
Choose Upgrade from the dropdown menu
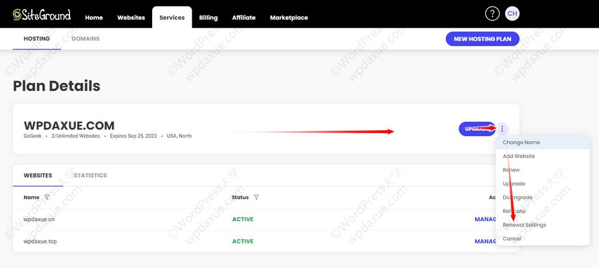click(543, 183)
